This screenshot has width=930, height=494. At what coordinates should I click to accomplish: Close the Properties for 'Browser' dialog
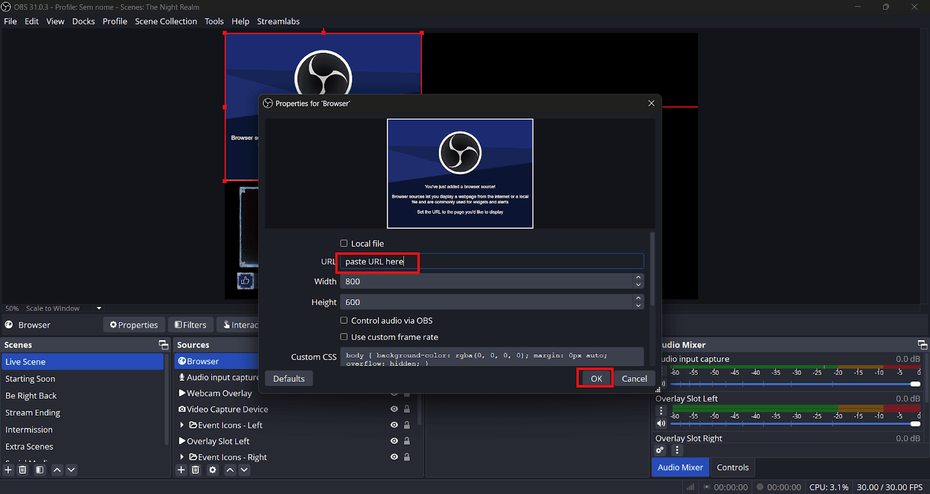click(651, 103)
